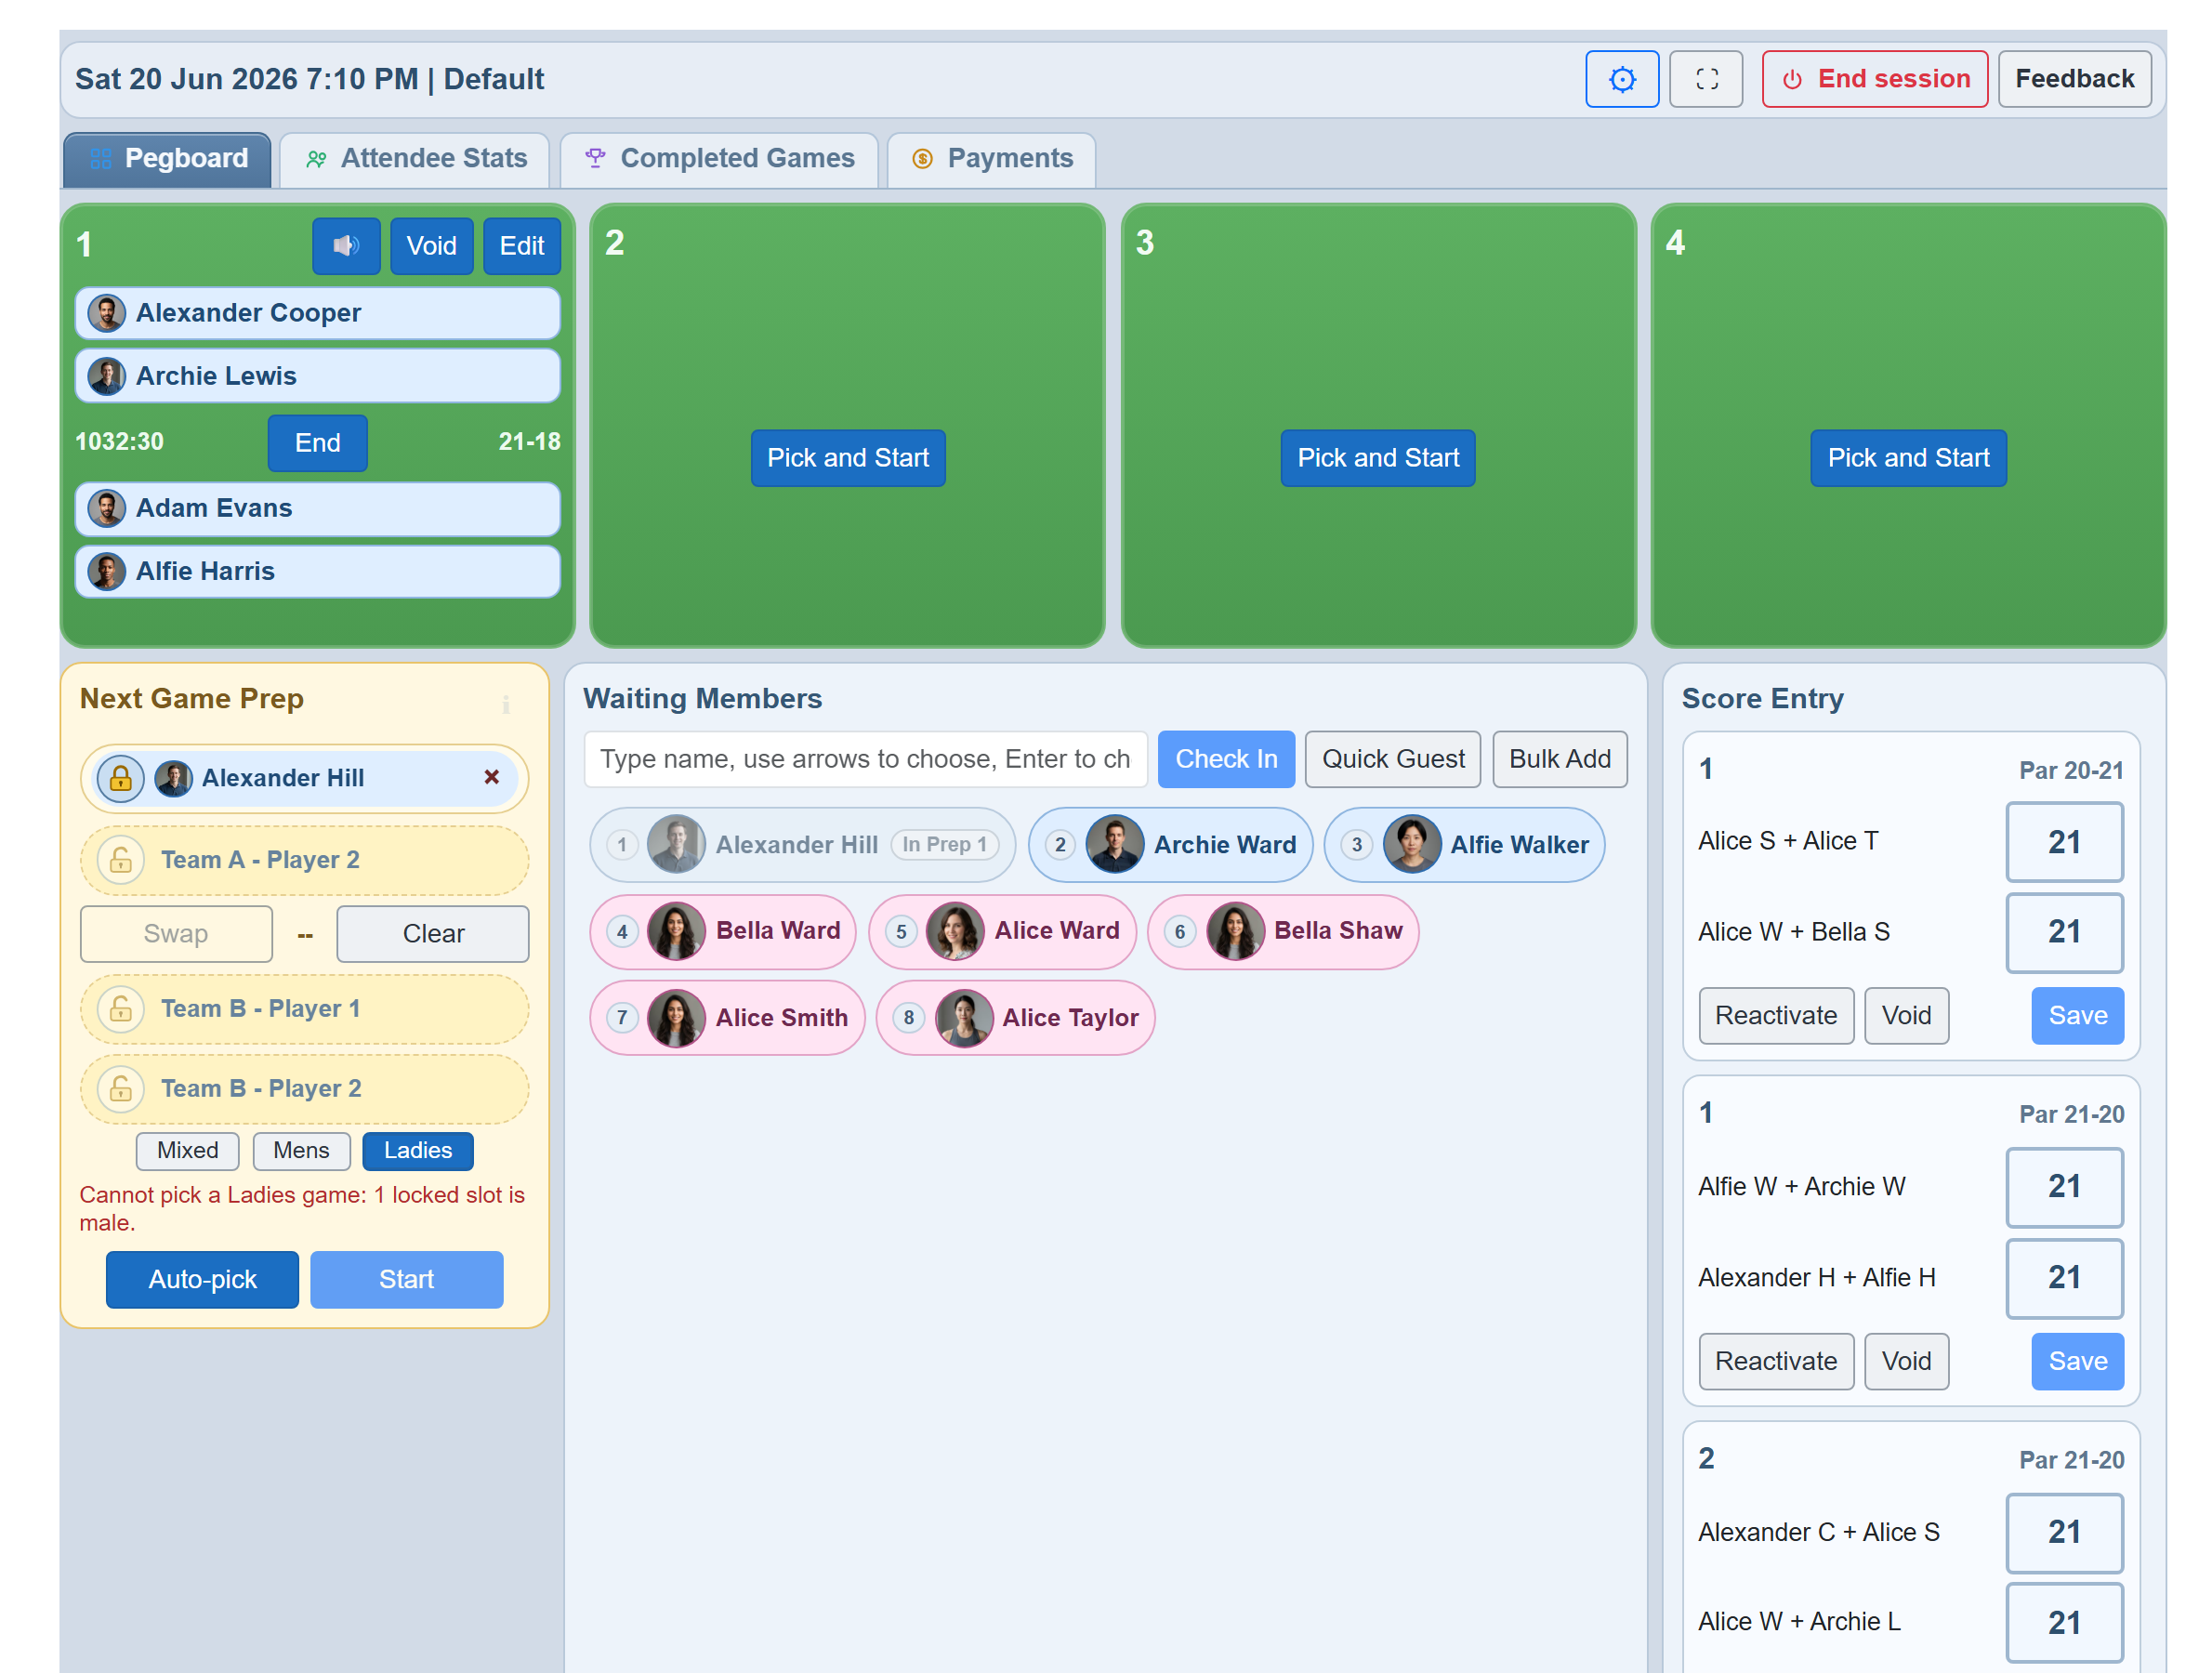2212x1673 pixels.
Task: Click the In Prep 1 badge
Action: pos(944,845)
